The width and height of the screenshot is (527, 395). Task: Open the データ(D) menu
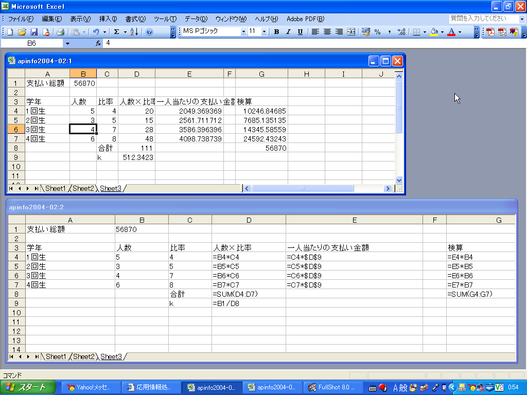tap(196, 19)
